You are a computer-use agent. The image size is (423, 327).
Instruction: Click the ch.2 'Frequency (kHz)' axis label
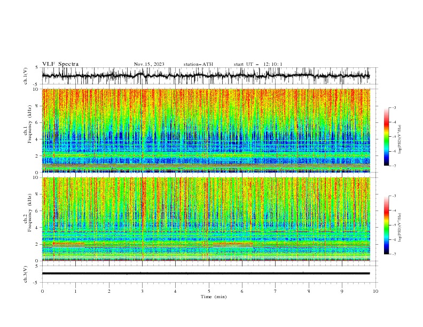click(x=29, y=213)
